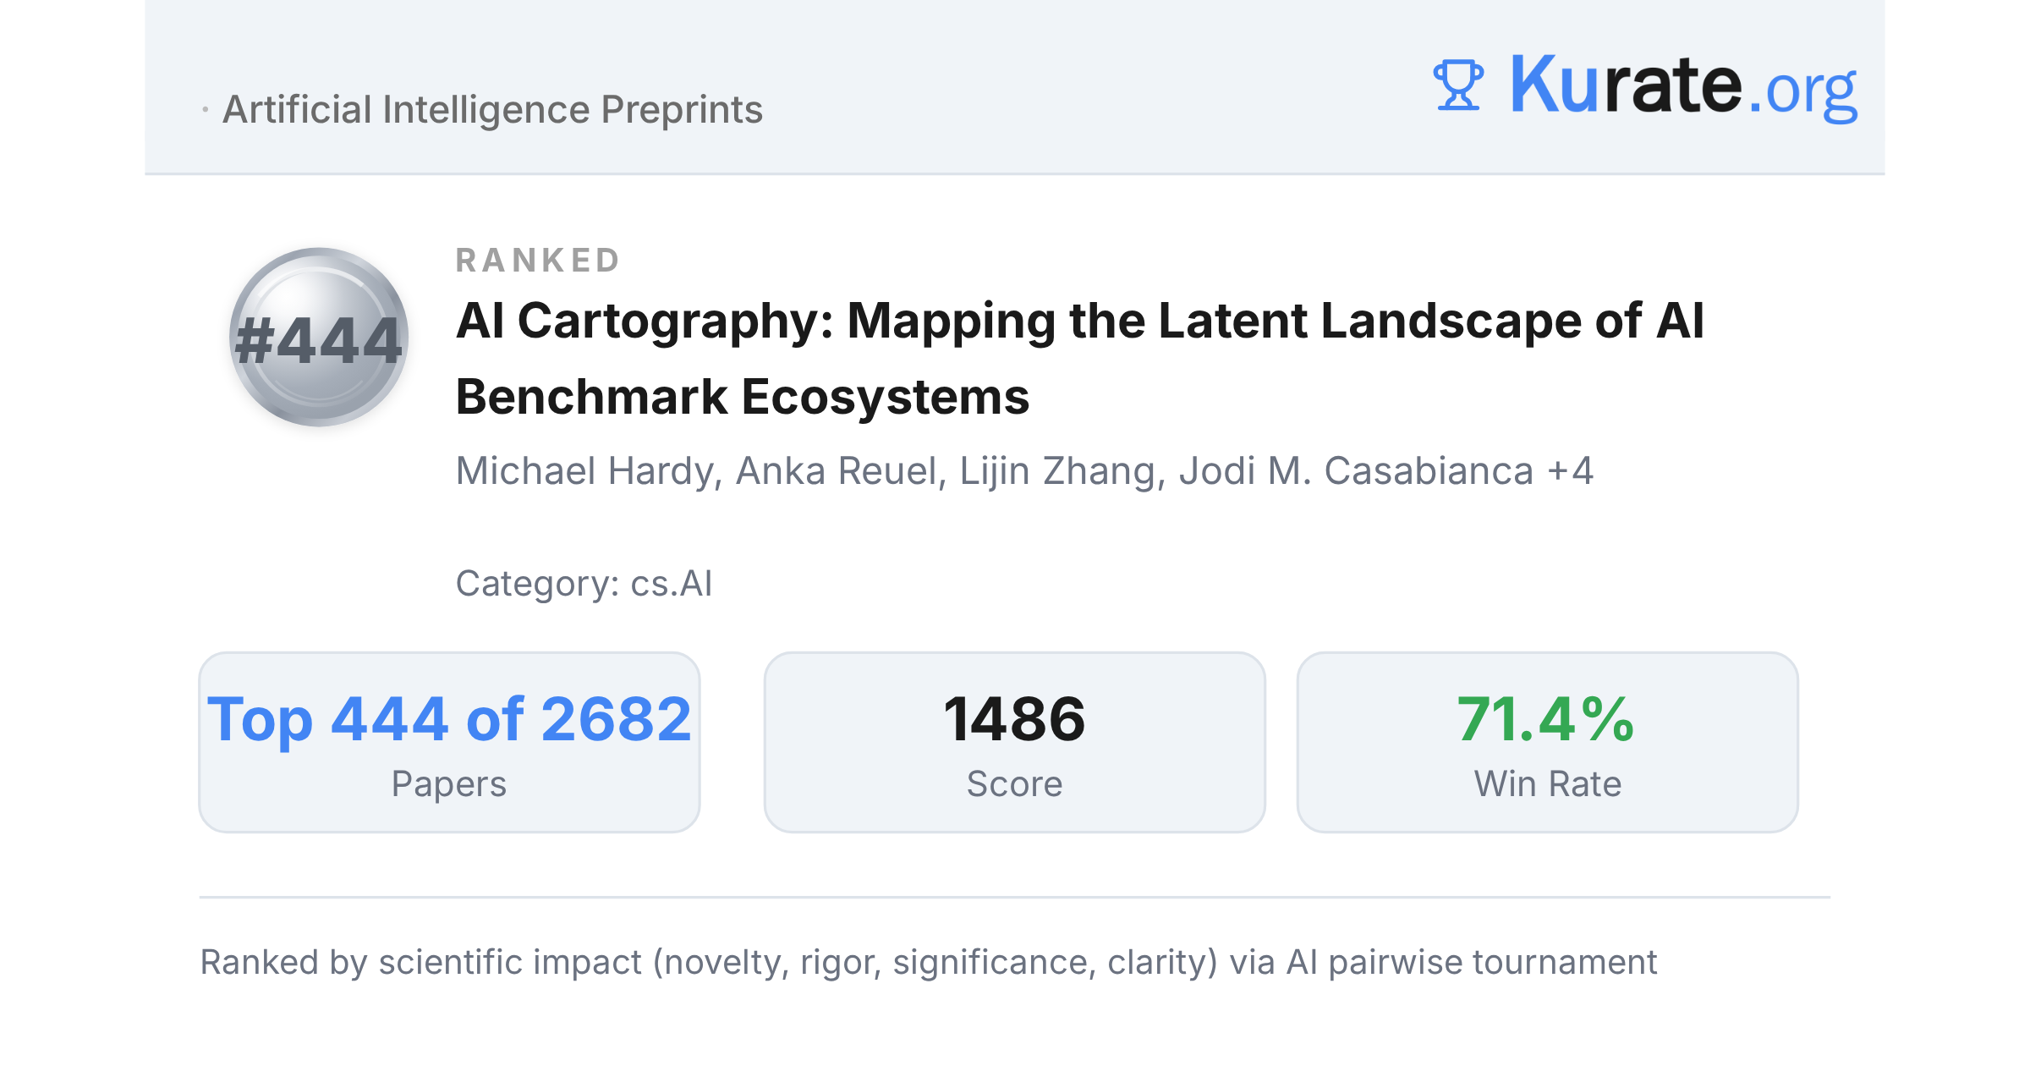Select the Artificial Intelligence Preprints header
This screenshot has width=2030, height=1066.
tap(492, 110)
